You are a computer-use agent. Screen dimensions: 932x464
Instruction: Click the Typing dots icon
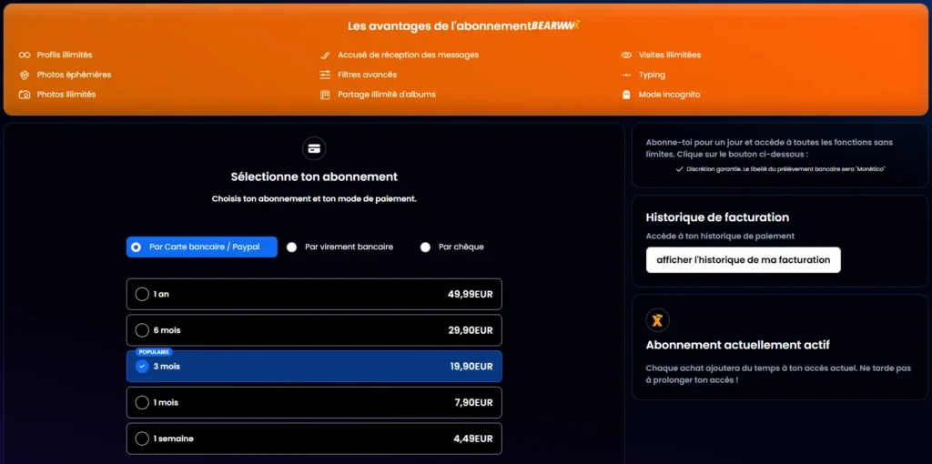tap(626, 75)
